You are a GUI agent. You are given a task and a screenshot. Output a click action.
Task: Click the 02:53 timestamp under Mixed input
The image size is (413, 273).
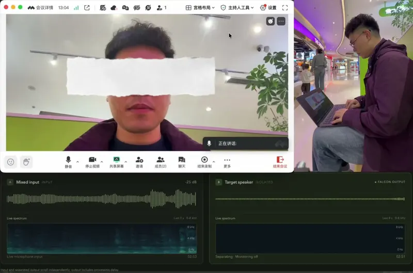coord(192,256)
